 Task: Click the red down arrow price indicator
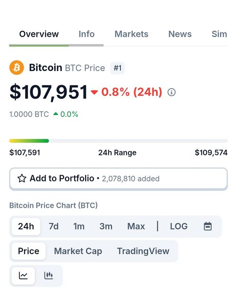pos(94,92)
